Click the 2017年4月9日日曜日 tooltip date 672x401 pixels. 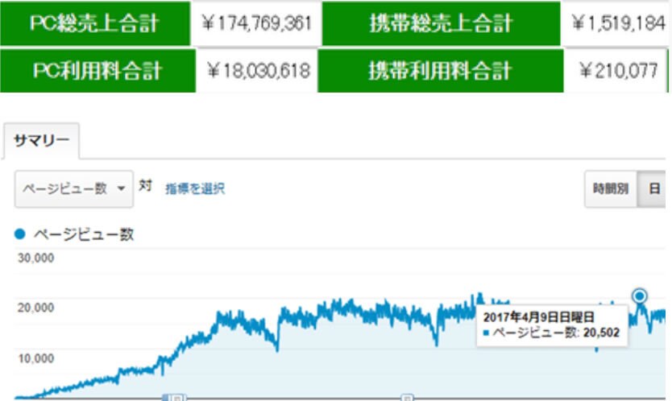pos(539,317)
